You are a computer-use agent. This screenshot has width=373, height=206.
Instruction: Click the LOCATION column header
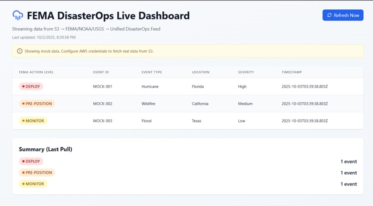(x=200, y=72)
